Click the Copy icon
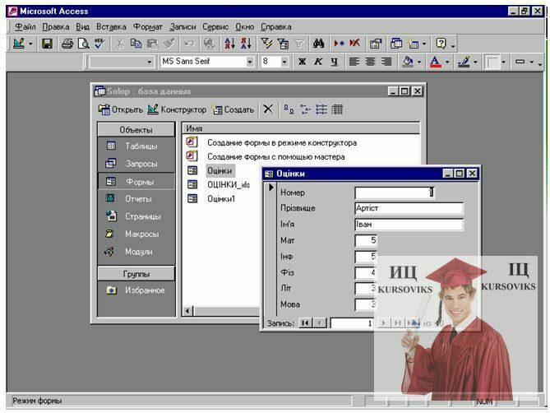 tap(136, 44)
